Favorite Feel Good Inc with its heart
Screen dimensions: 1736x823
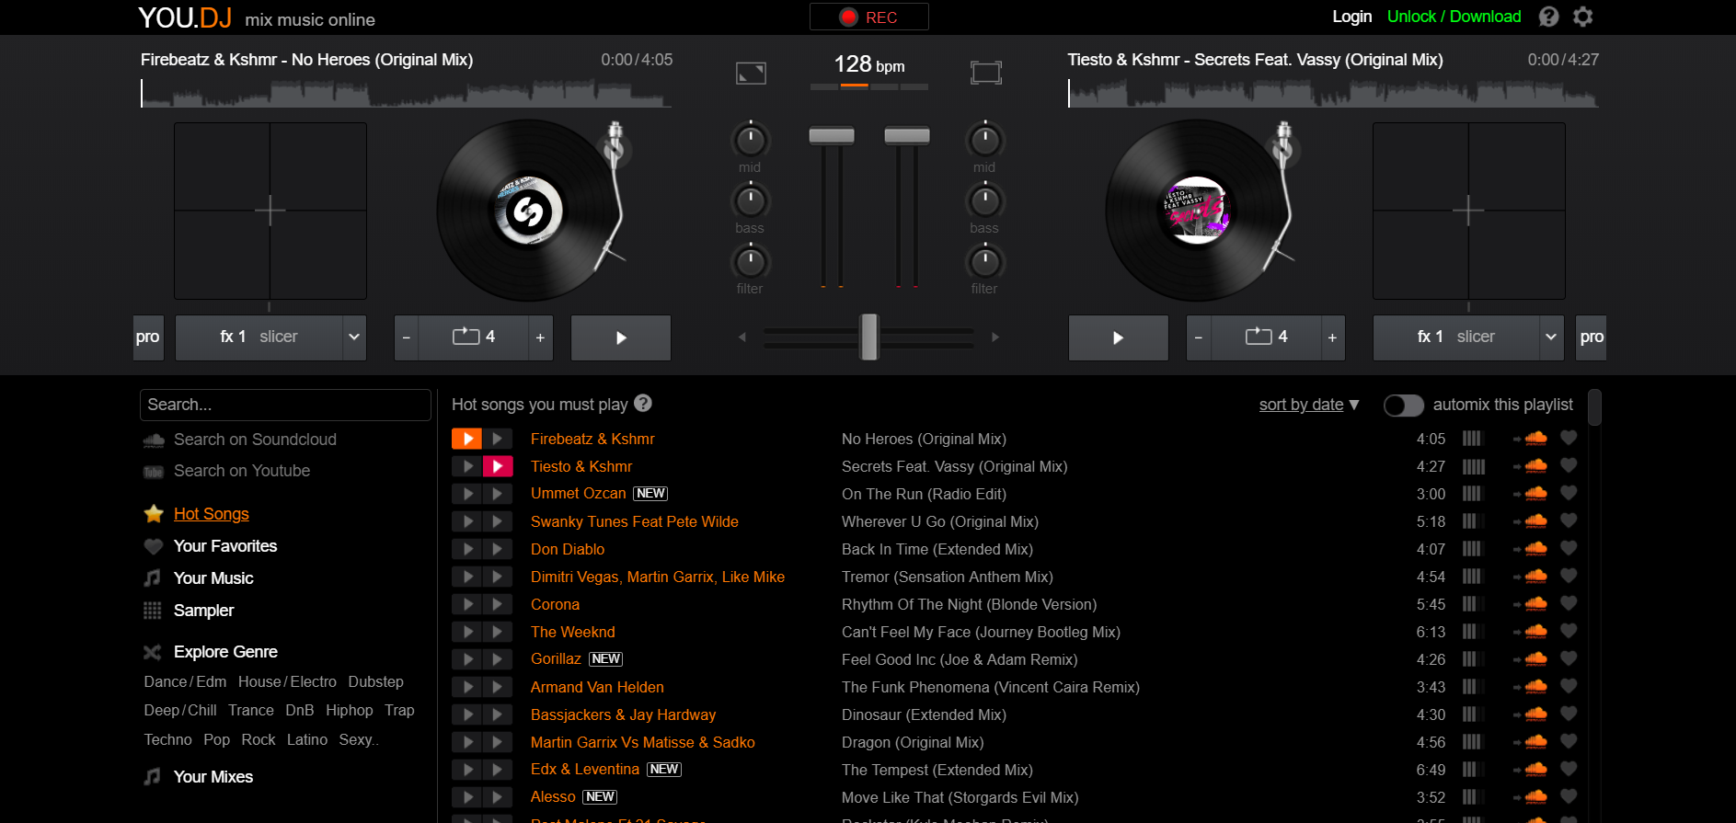pyautogui.click(x=1569, y=659)
